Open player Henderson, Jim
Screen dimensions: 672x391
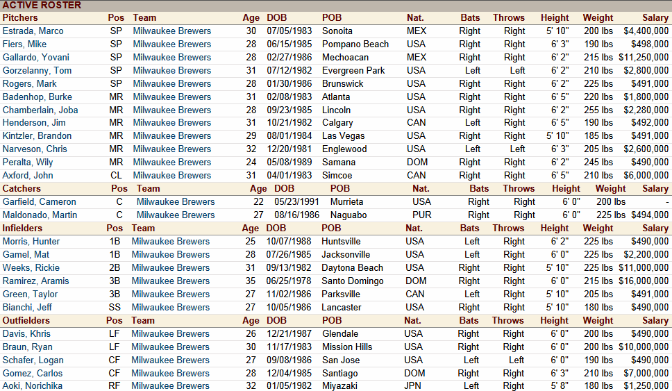pos(34,123)
